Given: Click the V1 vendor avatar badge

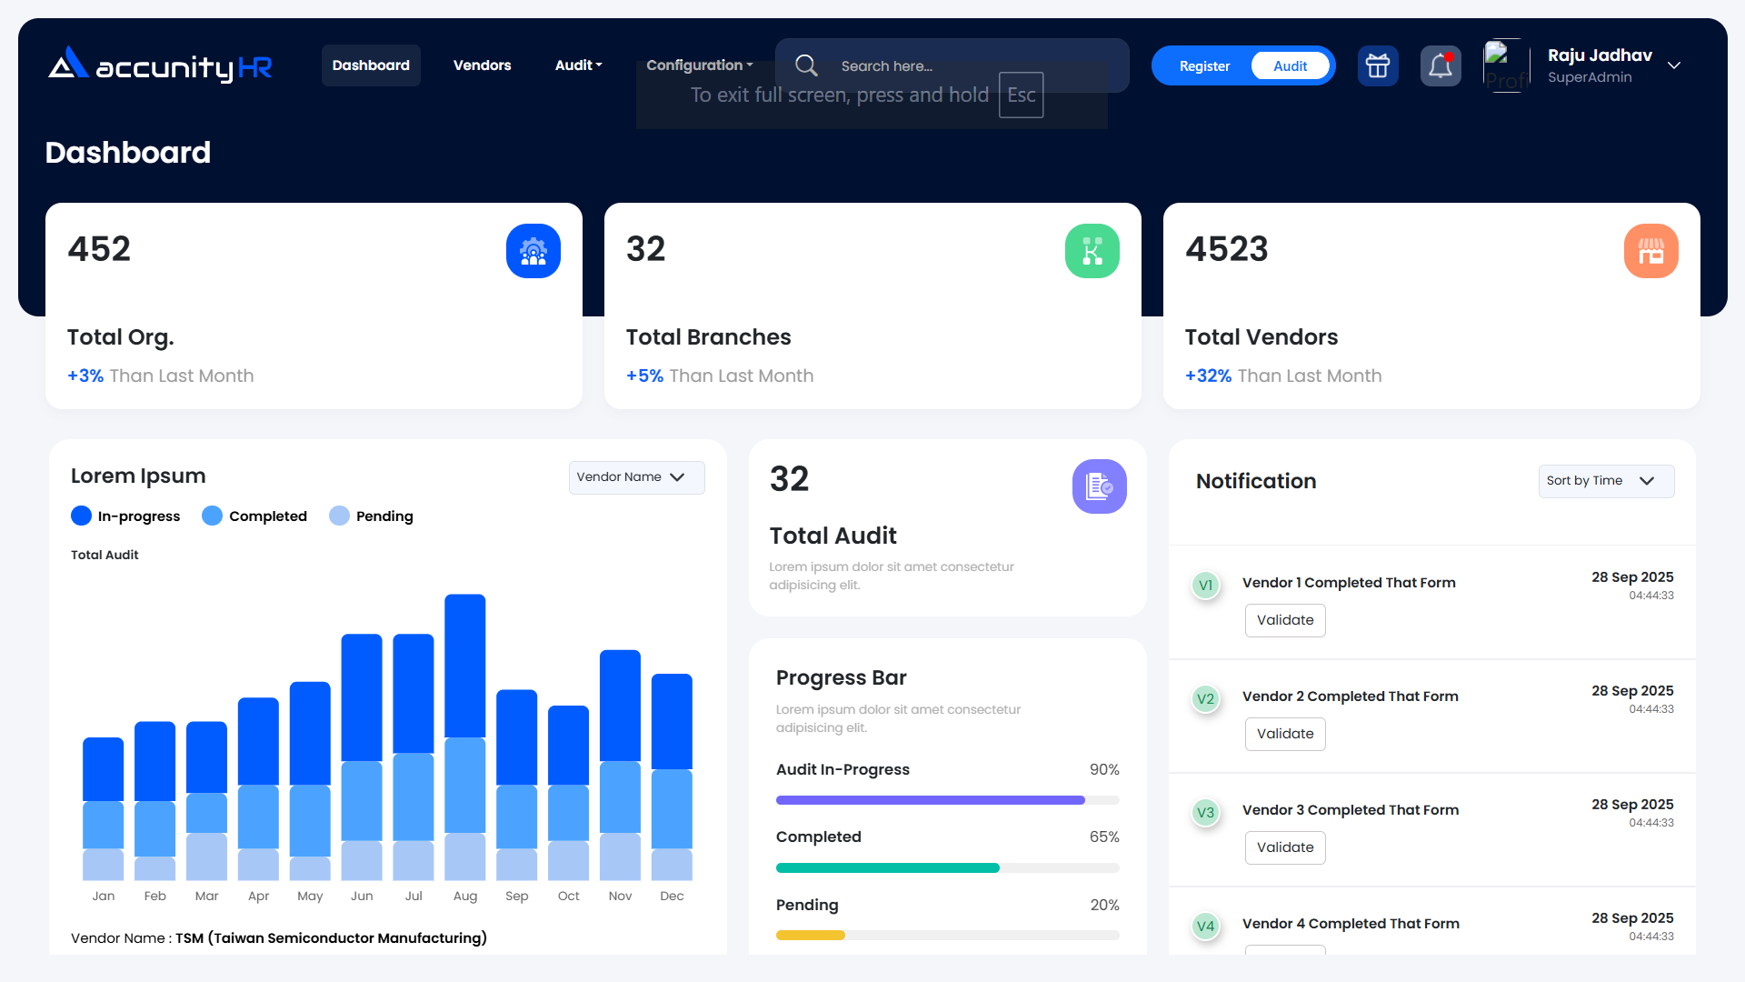Looking at the screenshot, I should pos(1205,586).
